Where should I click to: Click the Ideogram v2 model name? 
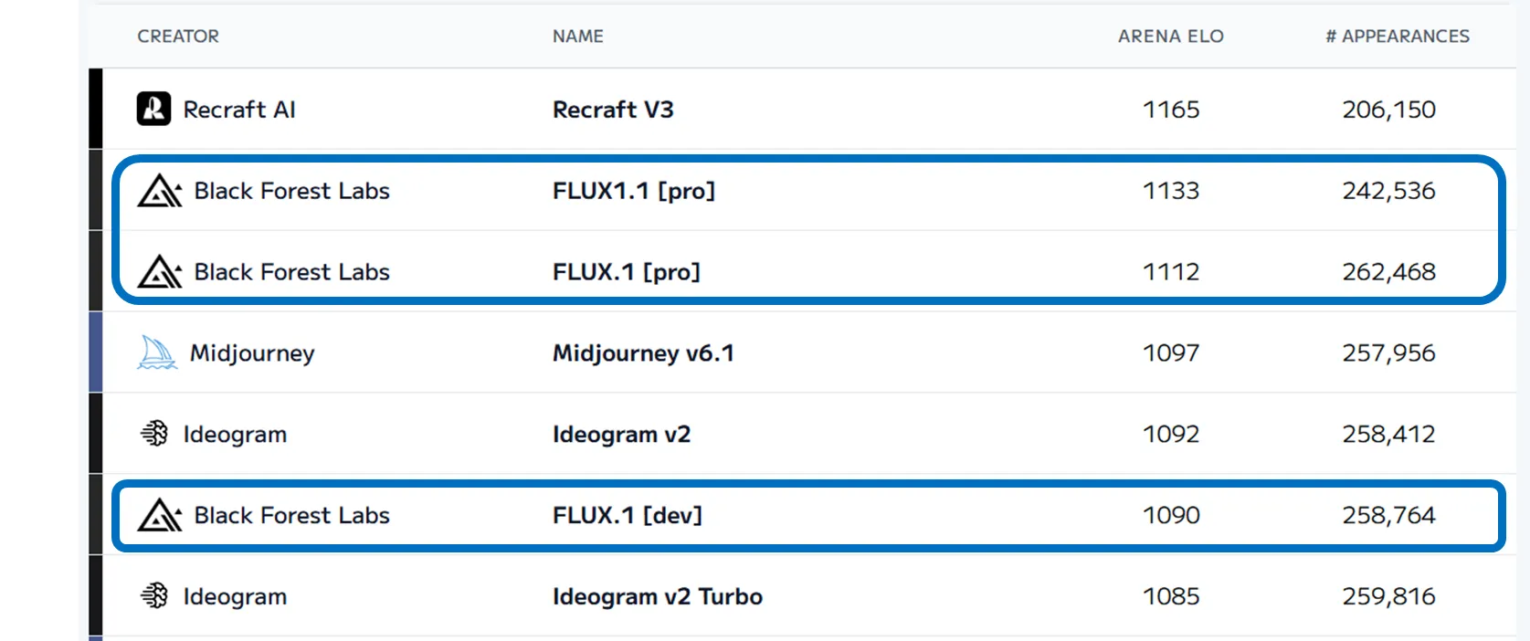click(621, 433)
